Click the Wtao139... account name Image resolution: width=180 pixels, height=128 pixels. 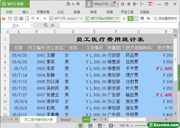(102, 4)
